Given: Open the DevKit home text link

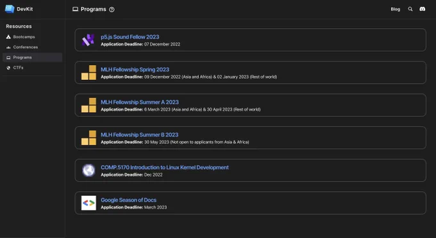Looking at the screenshot, I should [25, 9].
